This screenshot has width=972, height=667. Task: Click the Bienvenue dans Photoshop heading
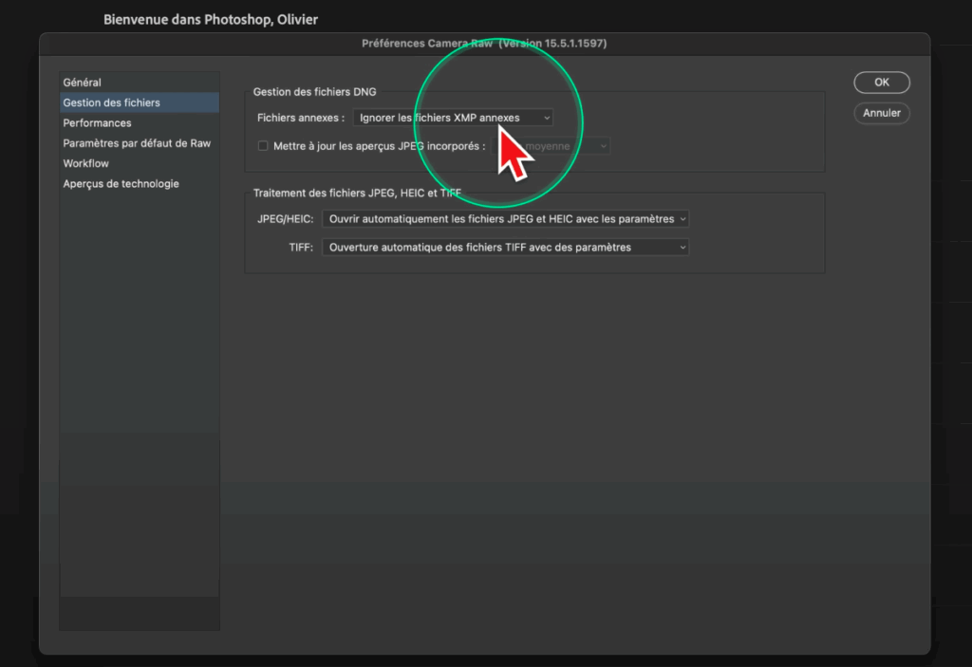click(x=210, y=19)
